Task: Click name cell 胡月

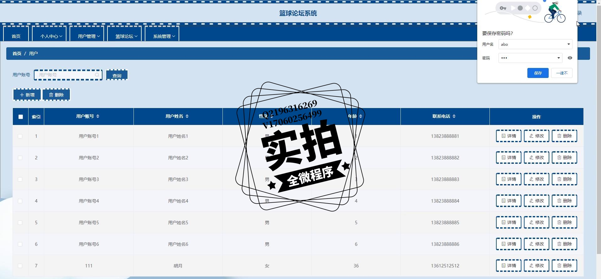Action: pos(178,266)
